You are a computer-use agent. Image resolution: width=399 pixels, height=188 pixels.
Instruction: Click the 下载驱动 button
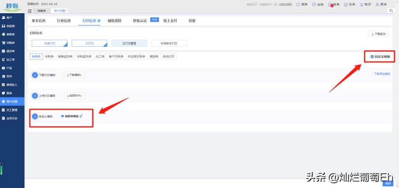[x=378, y=34]
